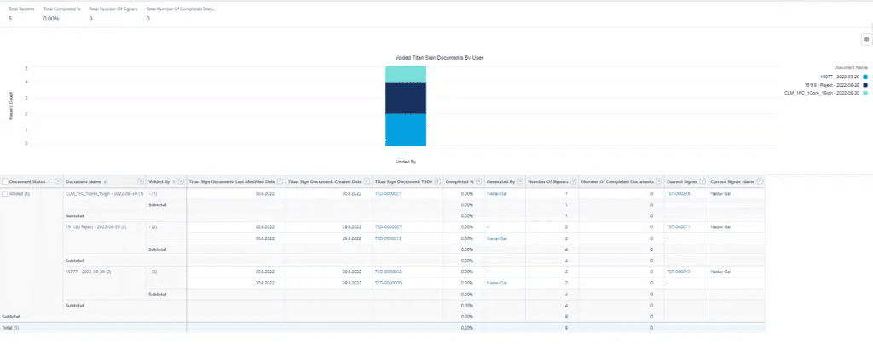Click the 15118 | Reject legend color swatch
Viewport: 873px width, 344px height.
[865, 84]
